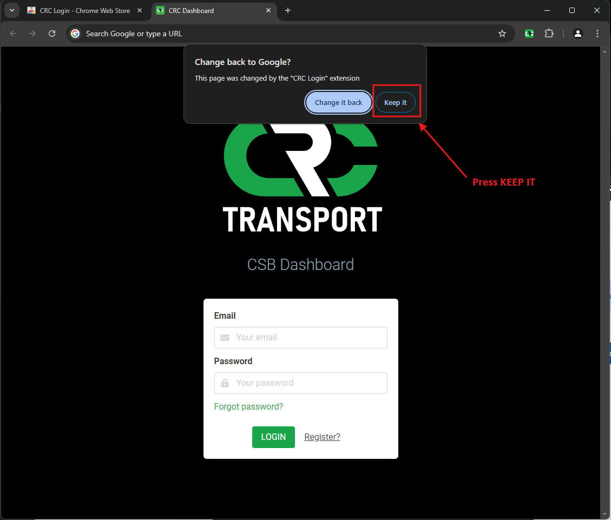The image size is (611, 520).
Task: Open the Extensions puzzle icon
Action: (x=549, y=34)
